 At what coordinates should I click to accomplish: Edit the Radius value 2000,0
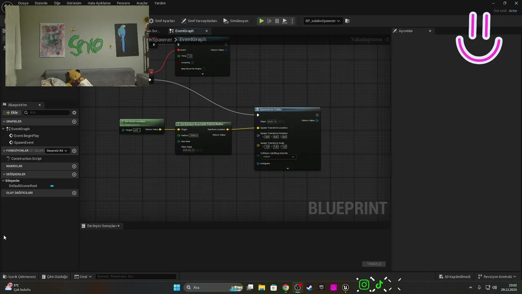(194, 135)
